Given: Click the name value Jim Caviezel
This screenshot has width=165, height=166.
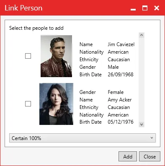Looking at the screenshot, I should tap(121, 44).
